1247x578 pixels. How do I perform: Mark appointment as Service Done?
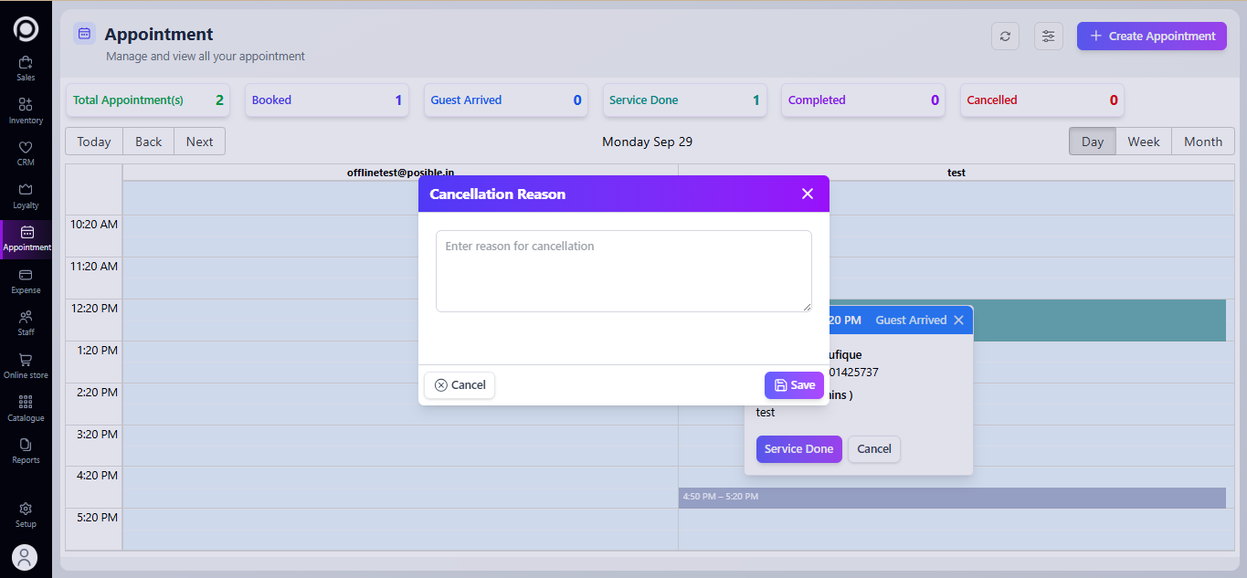[798, 449]
